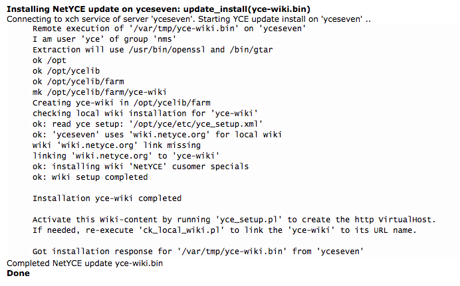Click the 'ok: wiki setup completed' line

pos(90,177)
